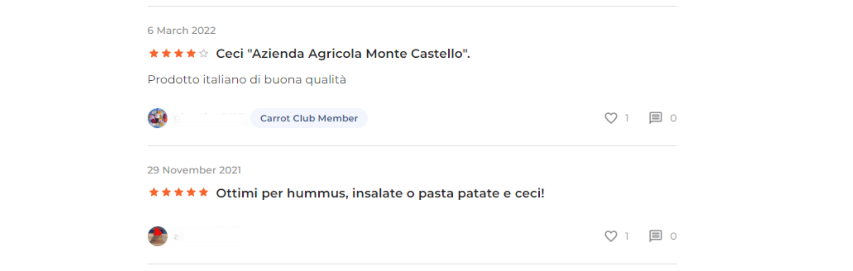Image resolution: width=853 pixels, height=271 pixels.
Task: Click the like count on the Ceci review
Action: click(x=627, y=118)
